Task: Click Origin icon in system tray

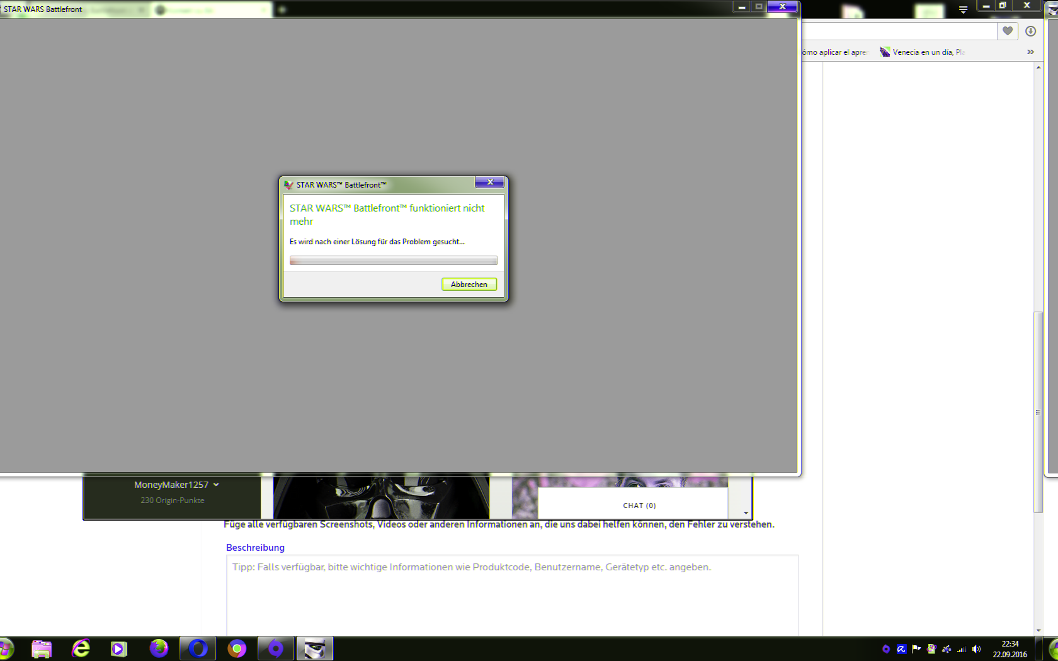Action: (x=886, y=649)
